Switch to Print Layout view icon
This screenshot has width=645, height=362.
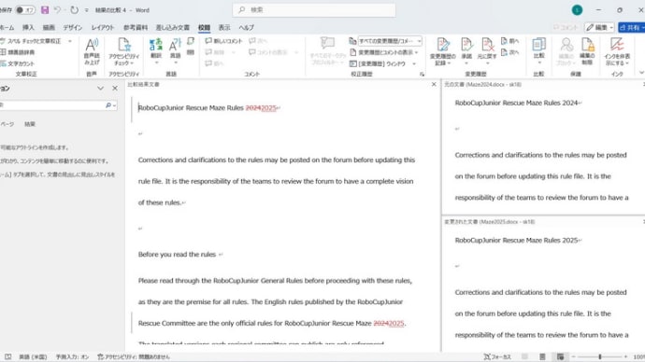click(x=542, y=357)
